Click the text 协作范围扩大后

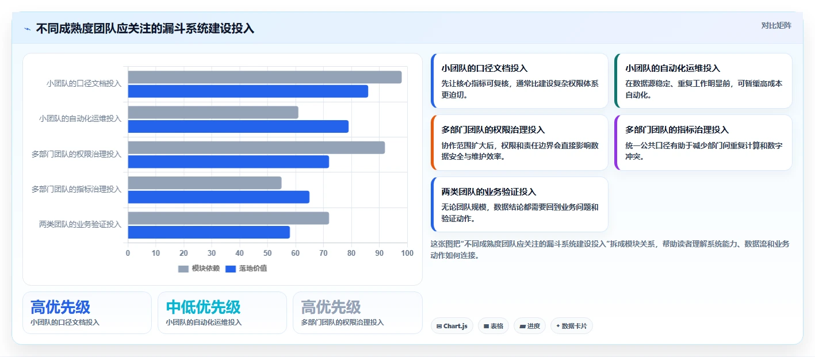[469, 145]
